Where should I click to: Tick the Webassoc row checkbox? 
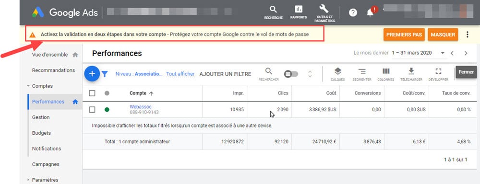(x=92, y=109)
